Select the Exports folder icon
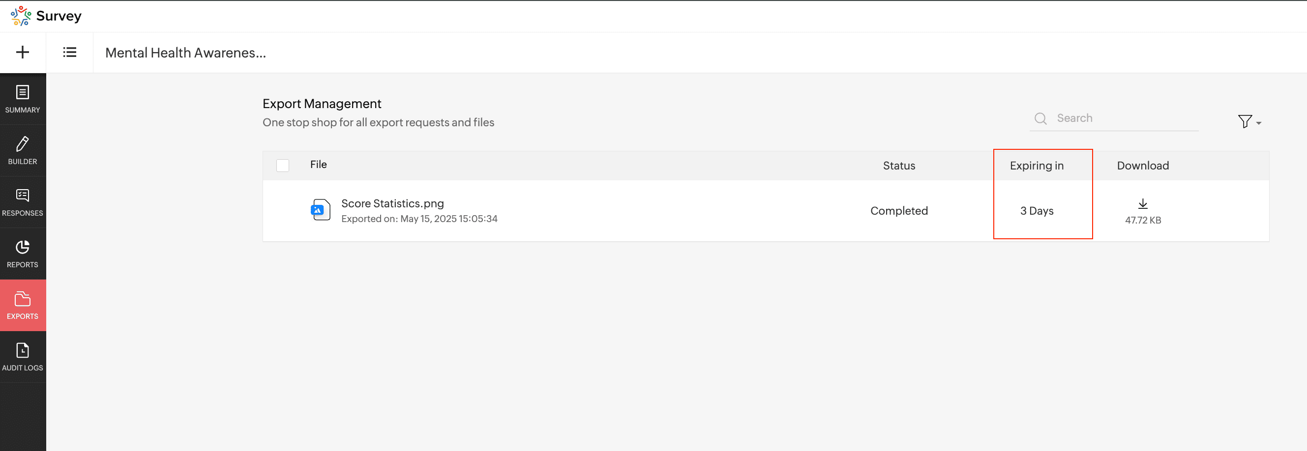The width and height of the screenshot is (1307, 451). pyautogui.click(x=23, y=299)
